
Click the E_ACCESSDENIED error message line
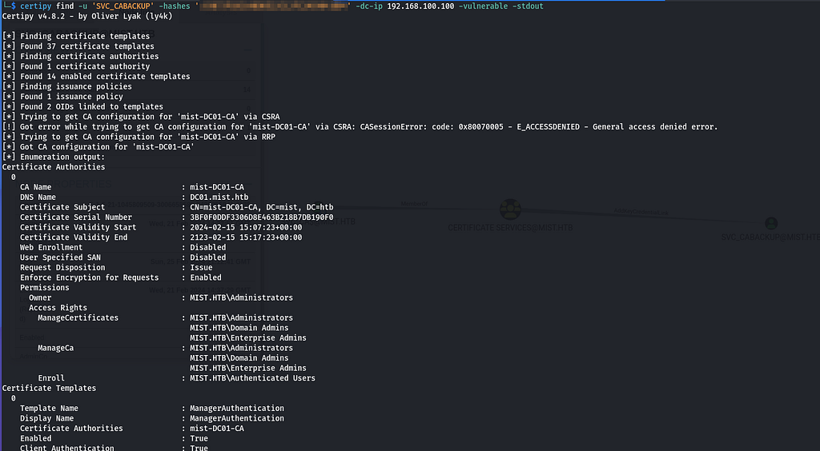point(360,127)
